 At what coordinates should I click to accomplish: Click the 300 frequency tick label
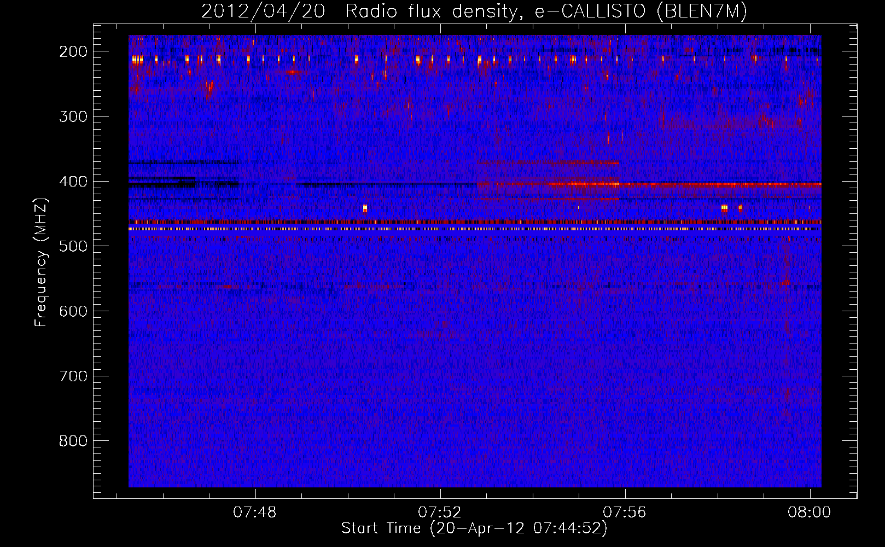73,117
